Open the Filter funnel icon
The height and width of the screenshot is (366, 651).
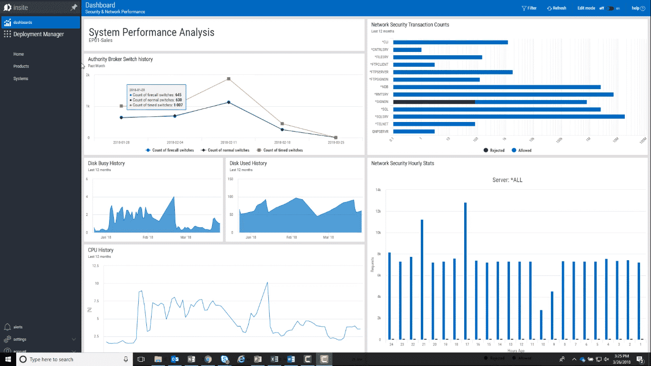click(524, 8)
